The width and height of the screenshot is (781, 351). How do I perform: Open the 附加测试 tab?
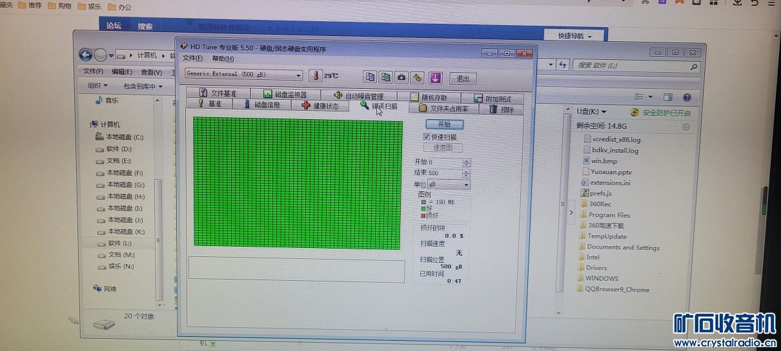tap(492, 99)
